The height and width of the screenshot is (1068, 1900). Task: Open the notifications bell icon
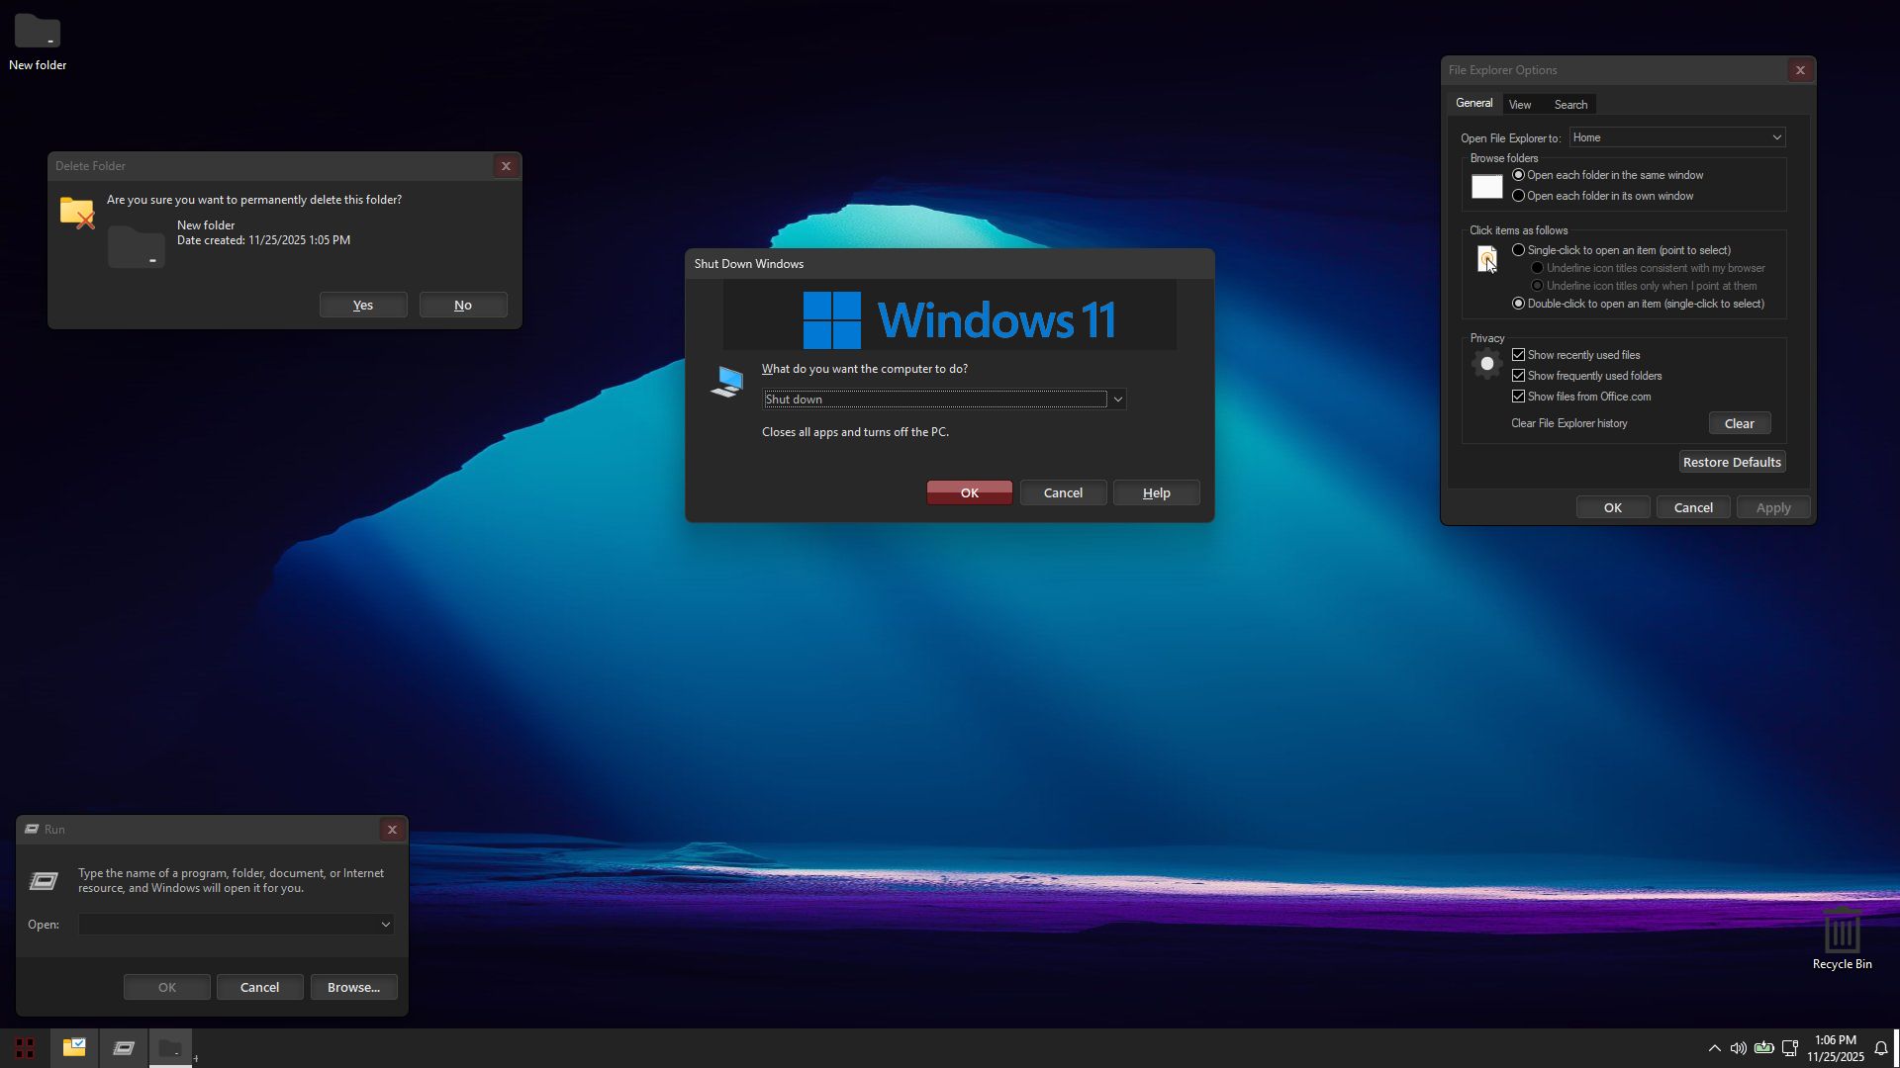tap(1880, 1048)
